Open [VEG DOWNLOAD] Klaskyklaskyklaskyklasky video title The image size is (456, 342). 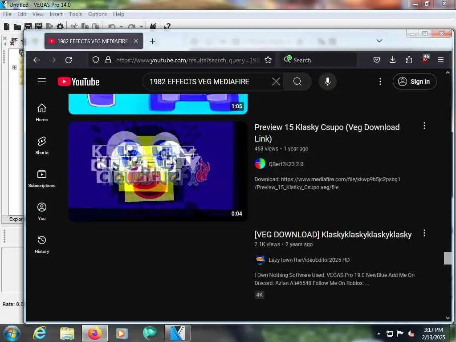(x=333, y=234)
